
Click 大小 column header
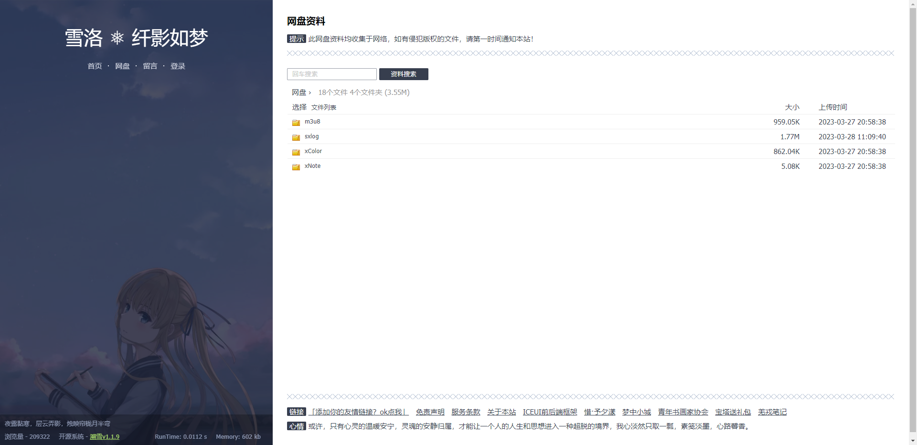click(x=792, y=107)
